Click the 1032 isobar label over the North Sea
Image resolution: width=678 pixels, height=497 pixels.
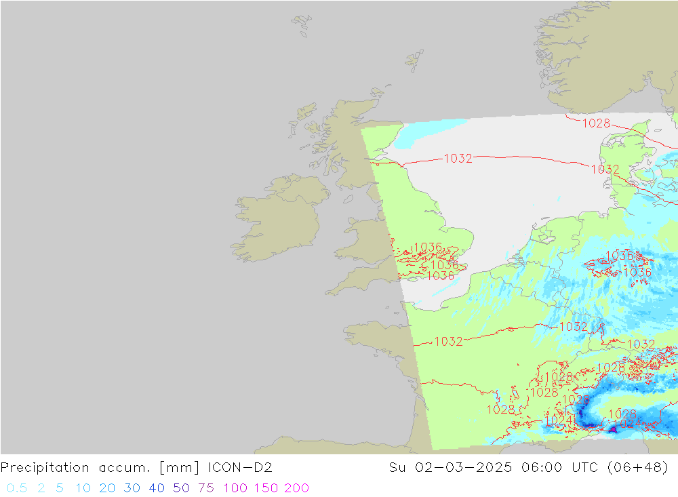click(x=458, y=158)
